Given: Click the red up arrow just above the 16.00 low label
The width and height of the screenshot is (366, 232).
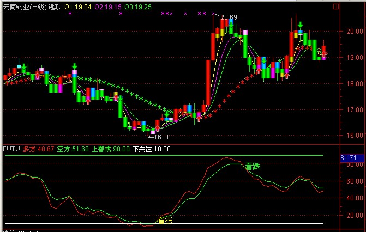Looking at the screenshot, I should (158, 129).
